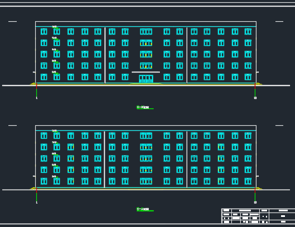Select entrance steps below upper elevation door

click(x=146, y=84)
